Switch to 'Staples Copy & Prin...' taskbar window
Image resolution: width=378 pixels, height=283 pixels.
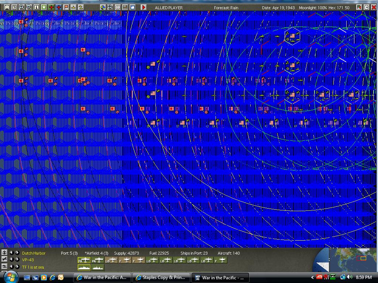tap(161, 277)
